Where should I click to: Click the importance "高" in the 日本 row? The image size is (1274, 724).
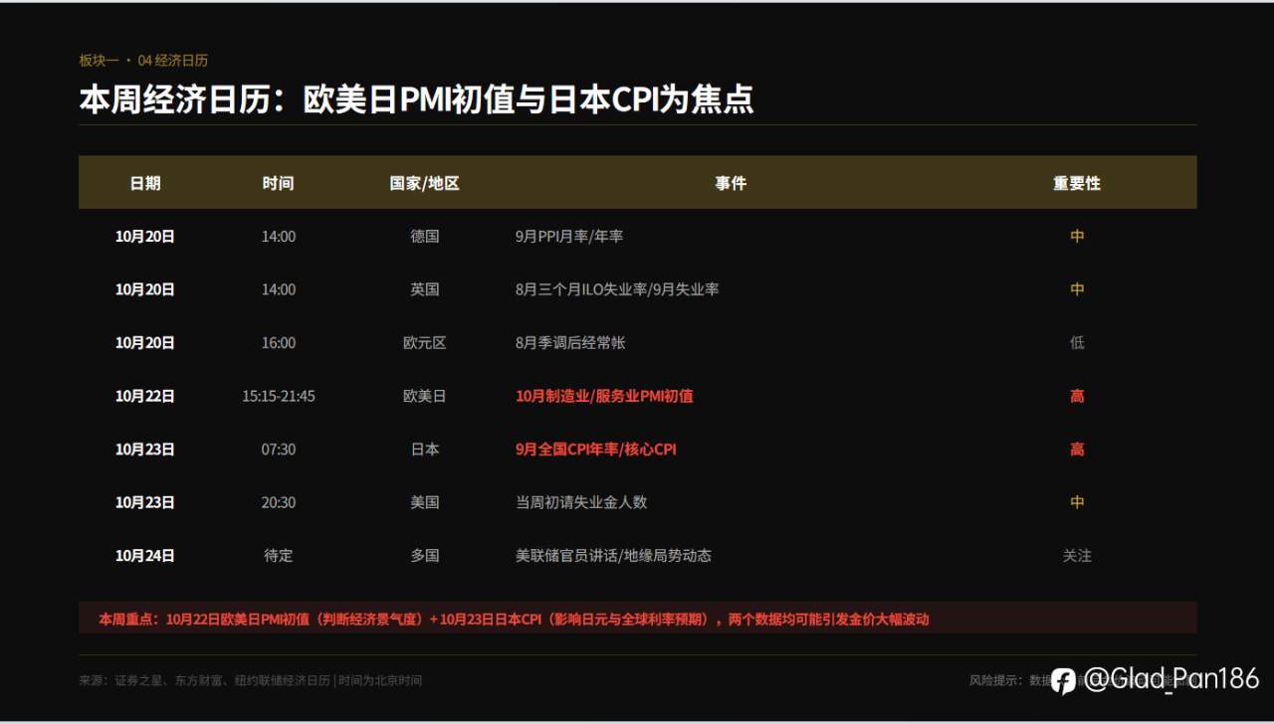pos(1077,450)
